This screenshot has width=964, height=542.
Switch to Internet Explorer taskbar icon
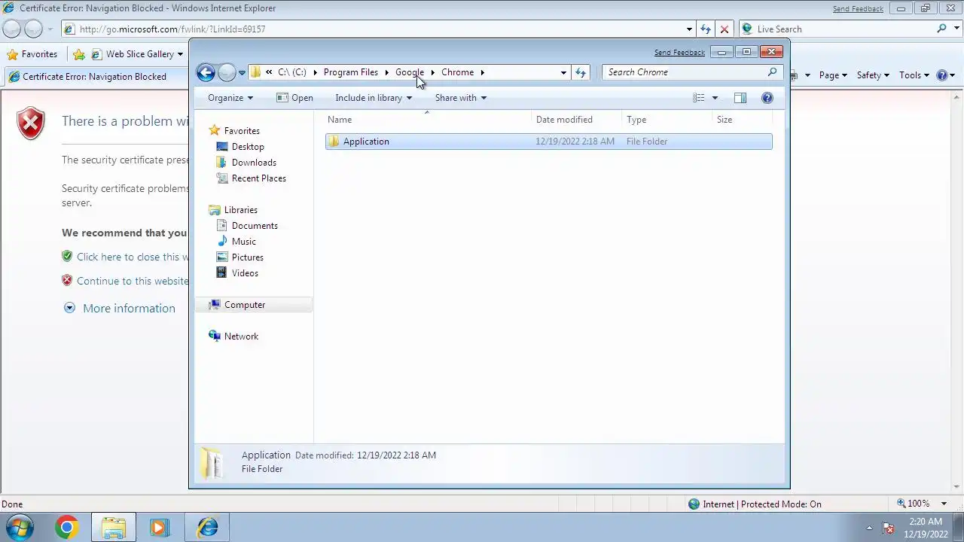(208, 528)
